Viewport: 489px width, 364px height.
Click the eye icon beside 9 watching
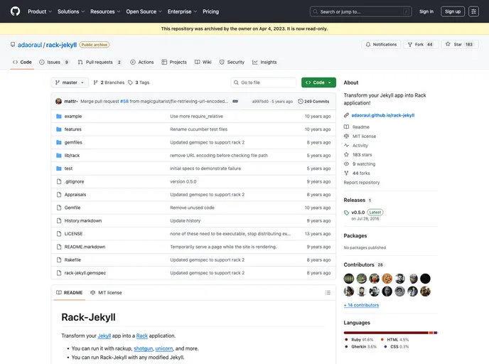(x=346, y=164)
